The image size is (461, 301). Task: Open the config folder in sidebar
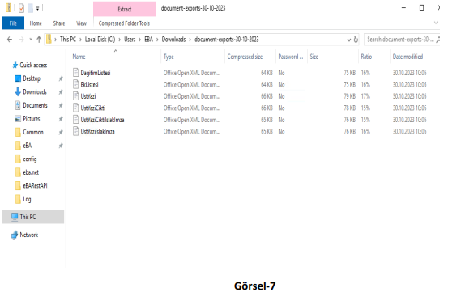pyautogui.click(x=30, y=159)
